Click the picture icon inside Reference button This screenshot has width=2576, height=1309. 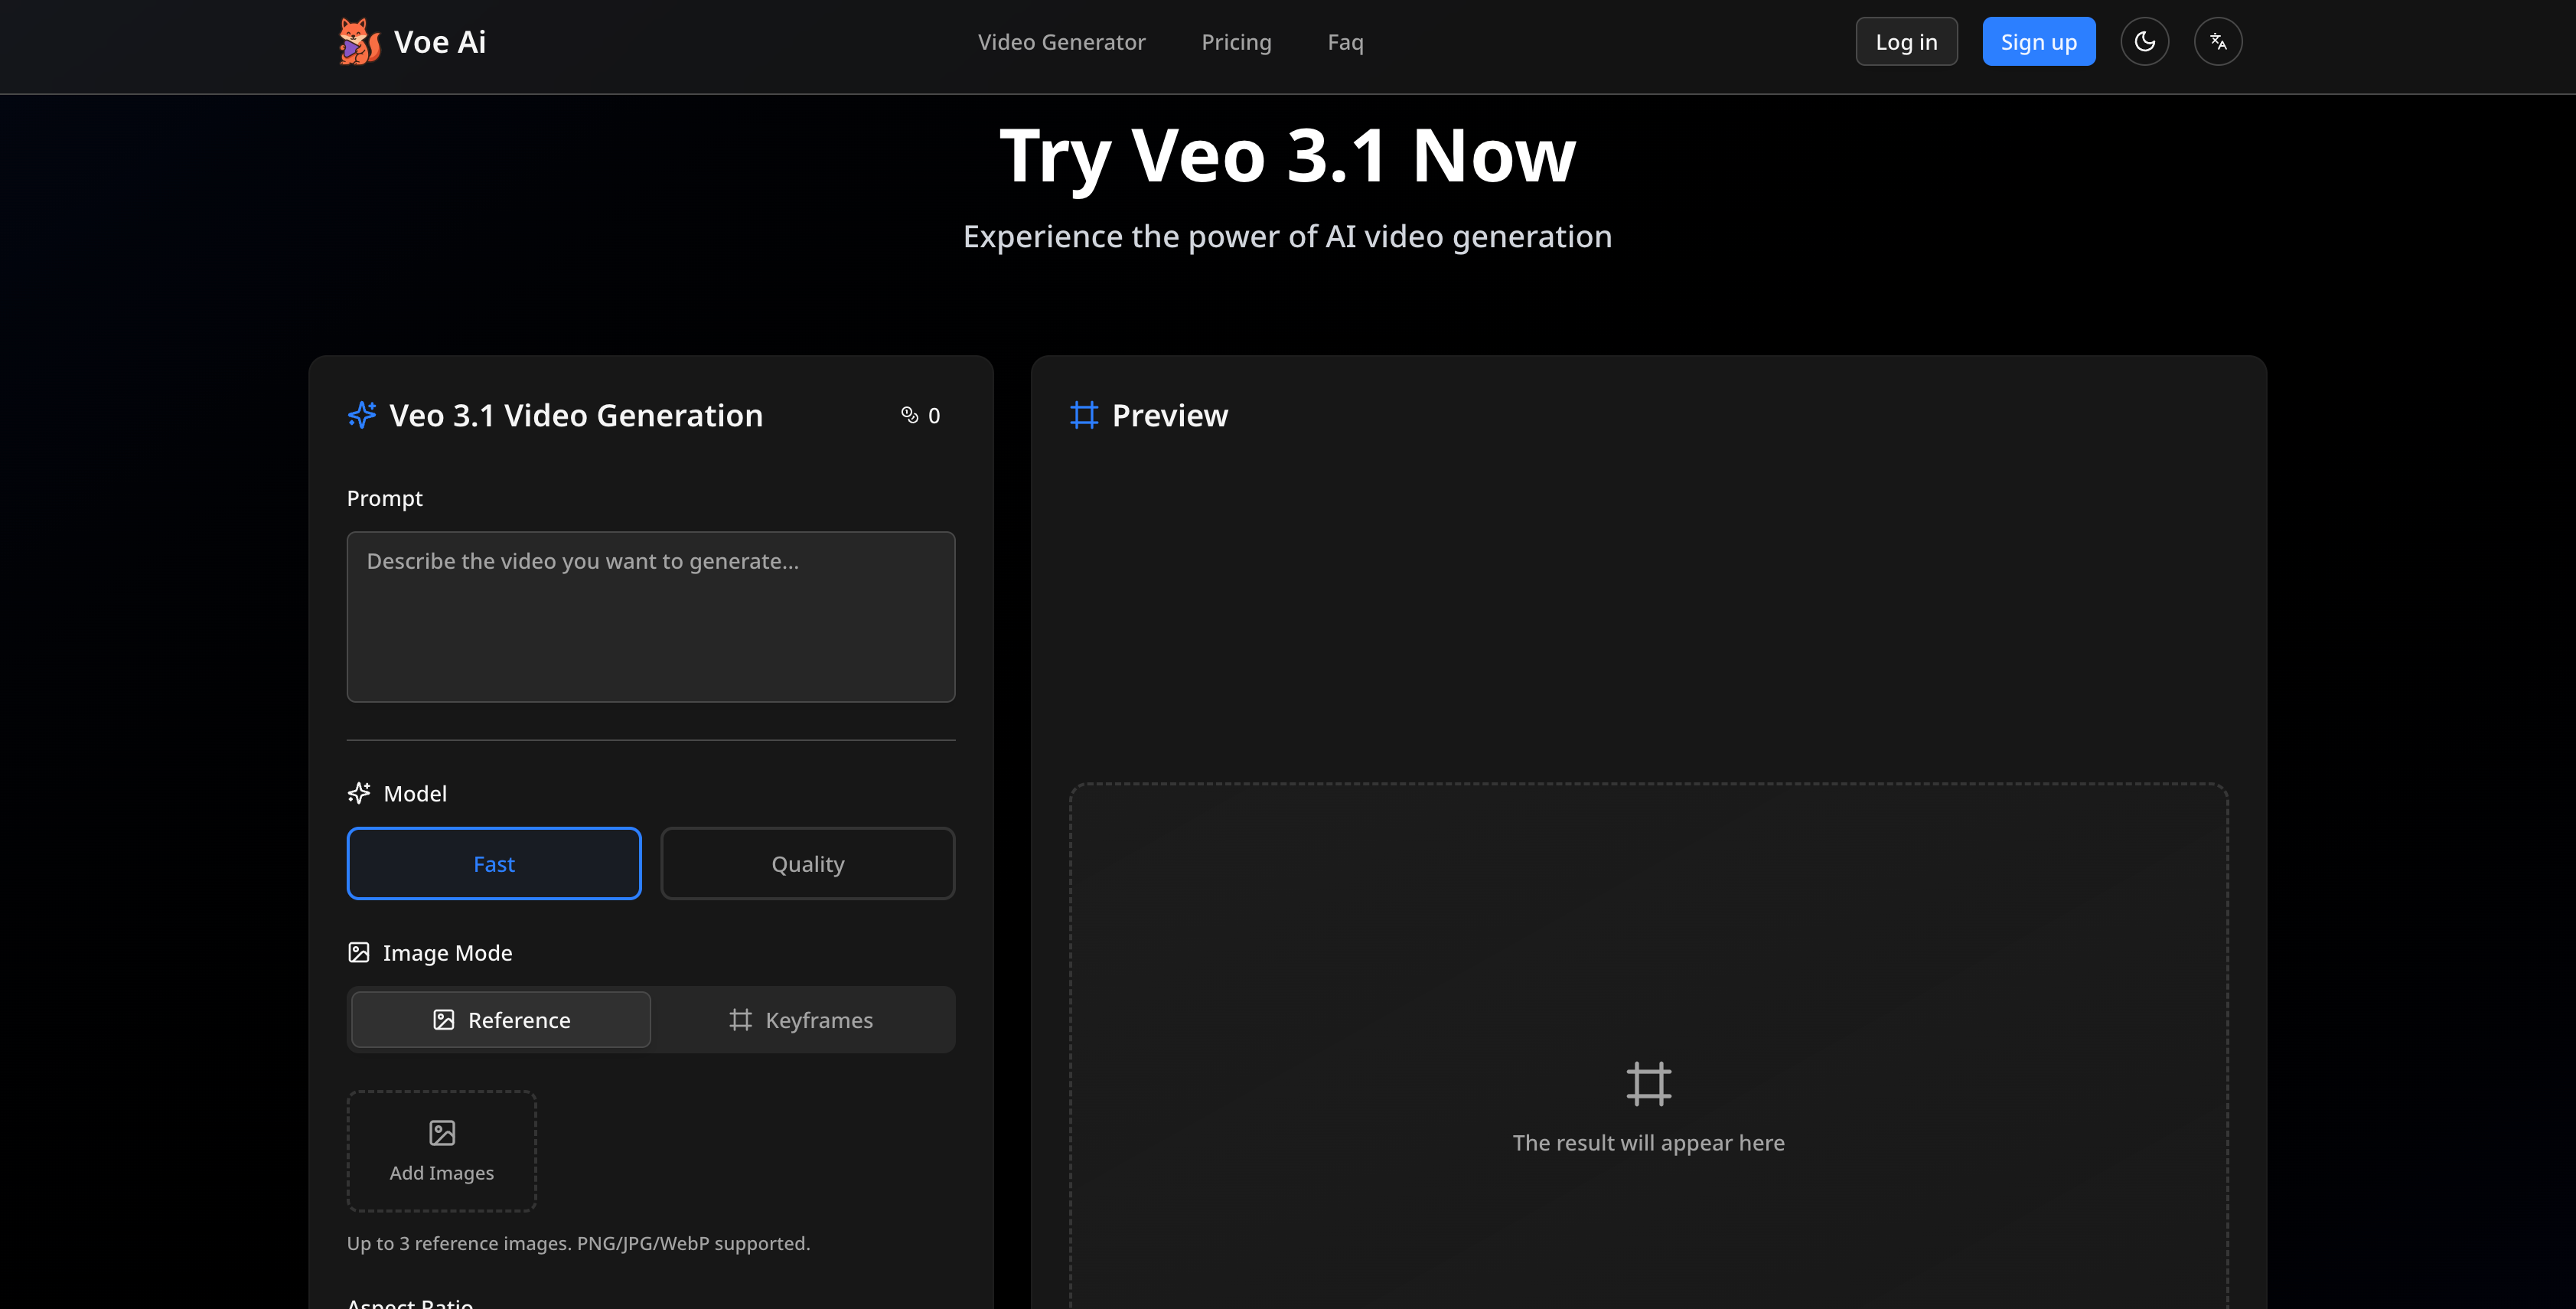444,1019
